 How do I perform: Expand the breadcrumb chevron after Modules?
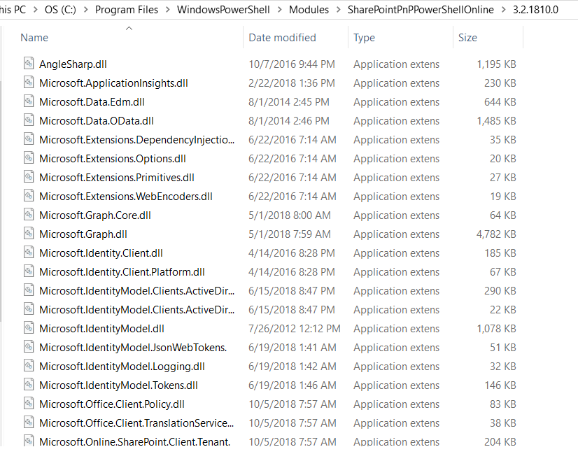pyautogui.click(x=339, y=10)
